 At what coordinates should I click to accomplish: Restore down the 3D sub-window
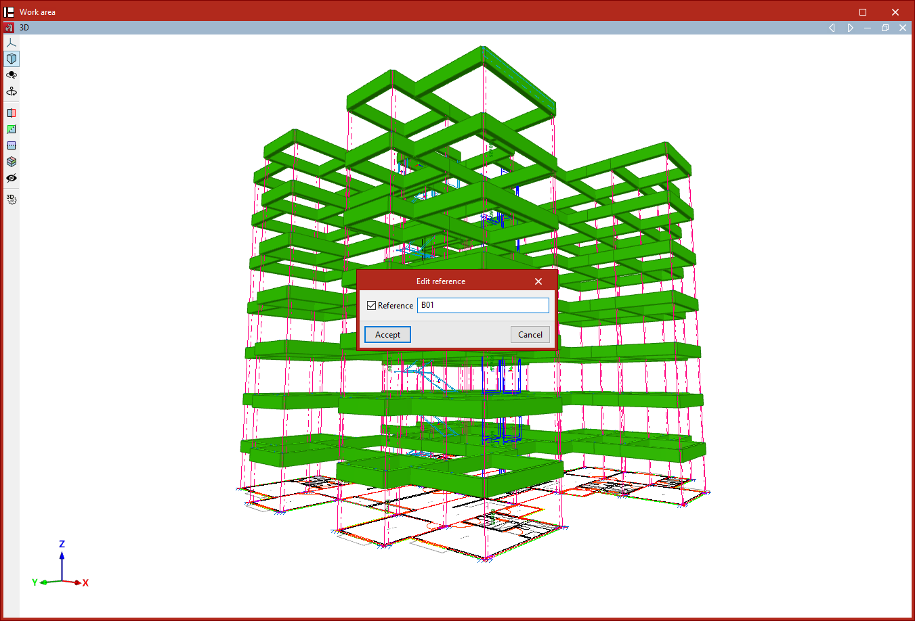[x=885, y=28]
